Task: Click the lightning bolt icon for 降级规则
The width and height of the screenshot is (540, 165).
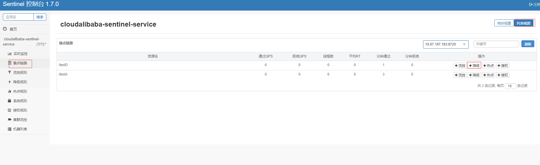Action: tap(9, 82)
